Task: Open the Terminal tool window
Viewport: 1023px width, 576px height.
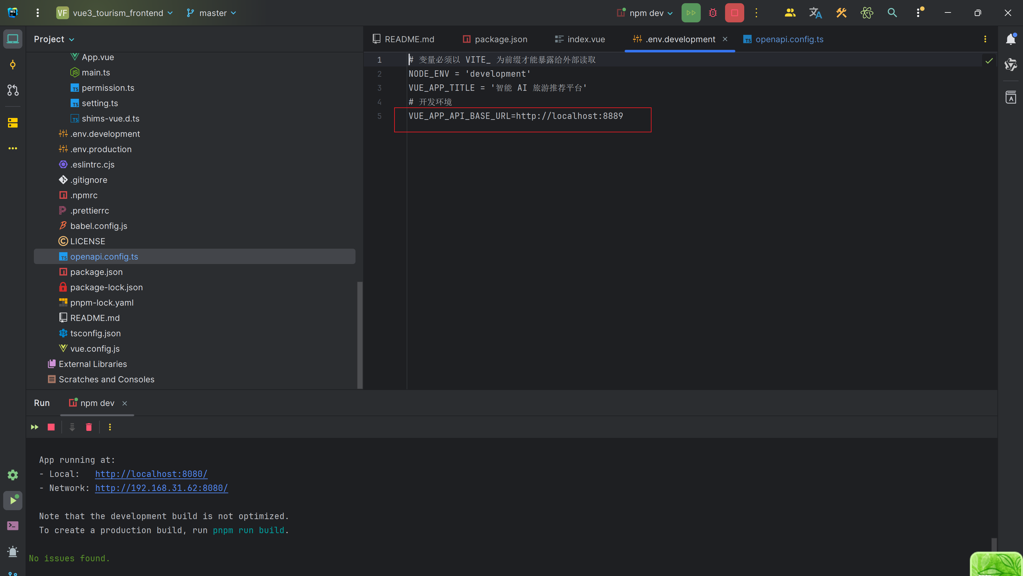Action: (x=13, y=526)
